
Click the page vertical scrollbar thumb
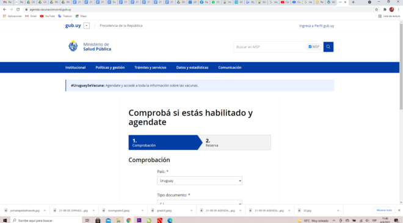click(401, 66)
